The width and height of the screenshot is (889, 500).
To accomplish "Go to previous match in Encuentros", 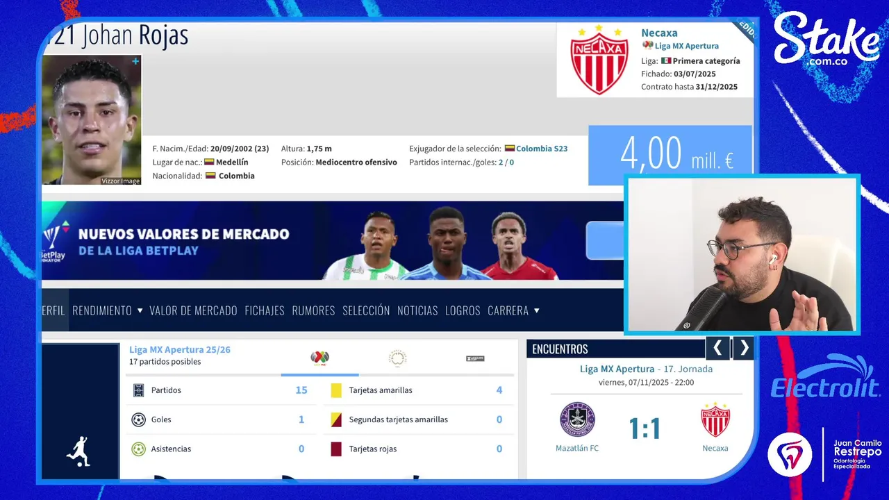I will pos(717,348).
